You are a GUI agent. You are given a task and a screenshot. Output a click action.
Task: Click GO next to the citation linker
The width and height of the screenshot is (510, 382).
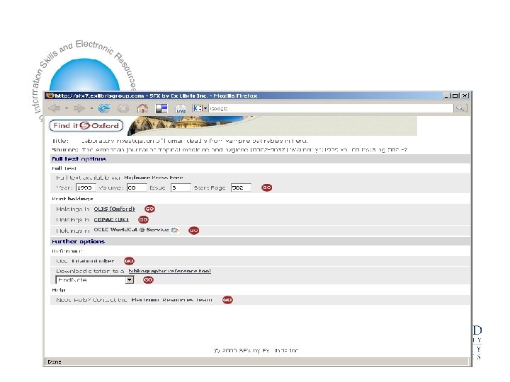point(129,261)
